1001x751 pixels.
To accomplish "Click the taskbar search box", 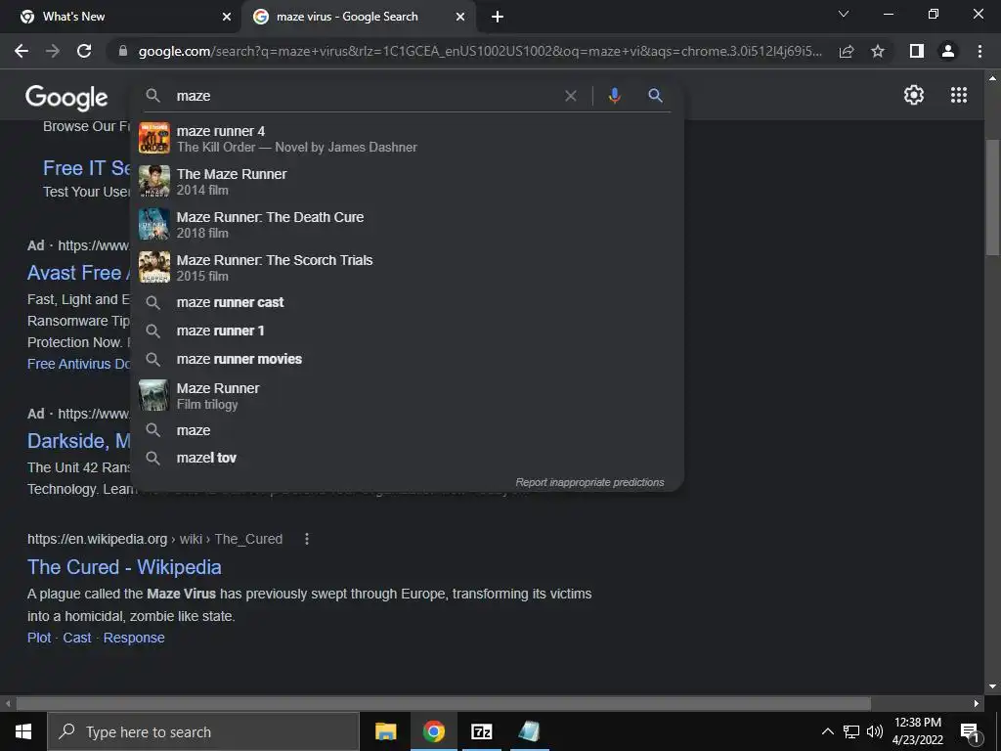I will pyautogui.click(x=203, y=731).
